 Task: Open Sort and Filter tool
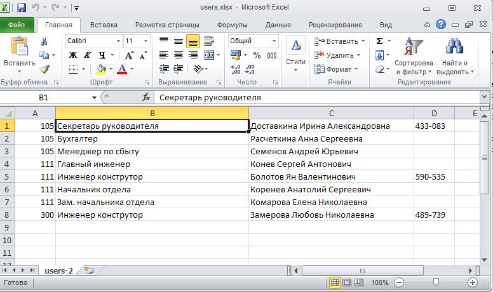point(413,56)
